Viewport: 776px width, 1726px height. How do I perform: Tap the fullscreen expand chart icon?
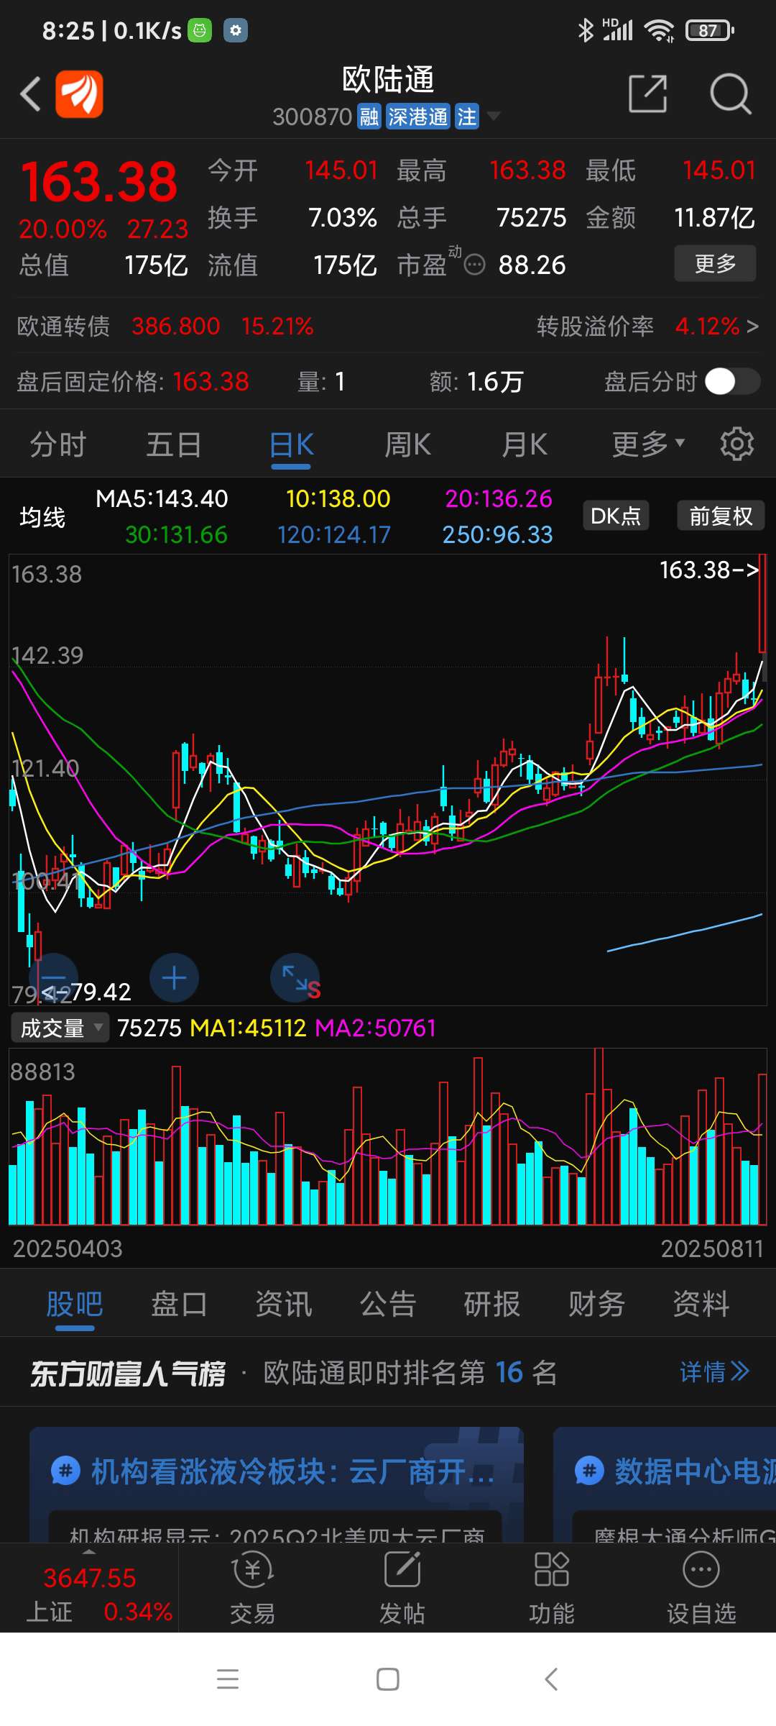295,978
